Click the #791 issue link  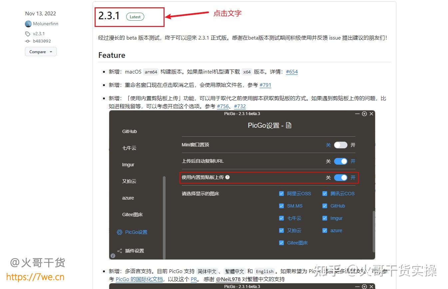click(265, 85)
